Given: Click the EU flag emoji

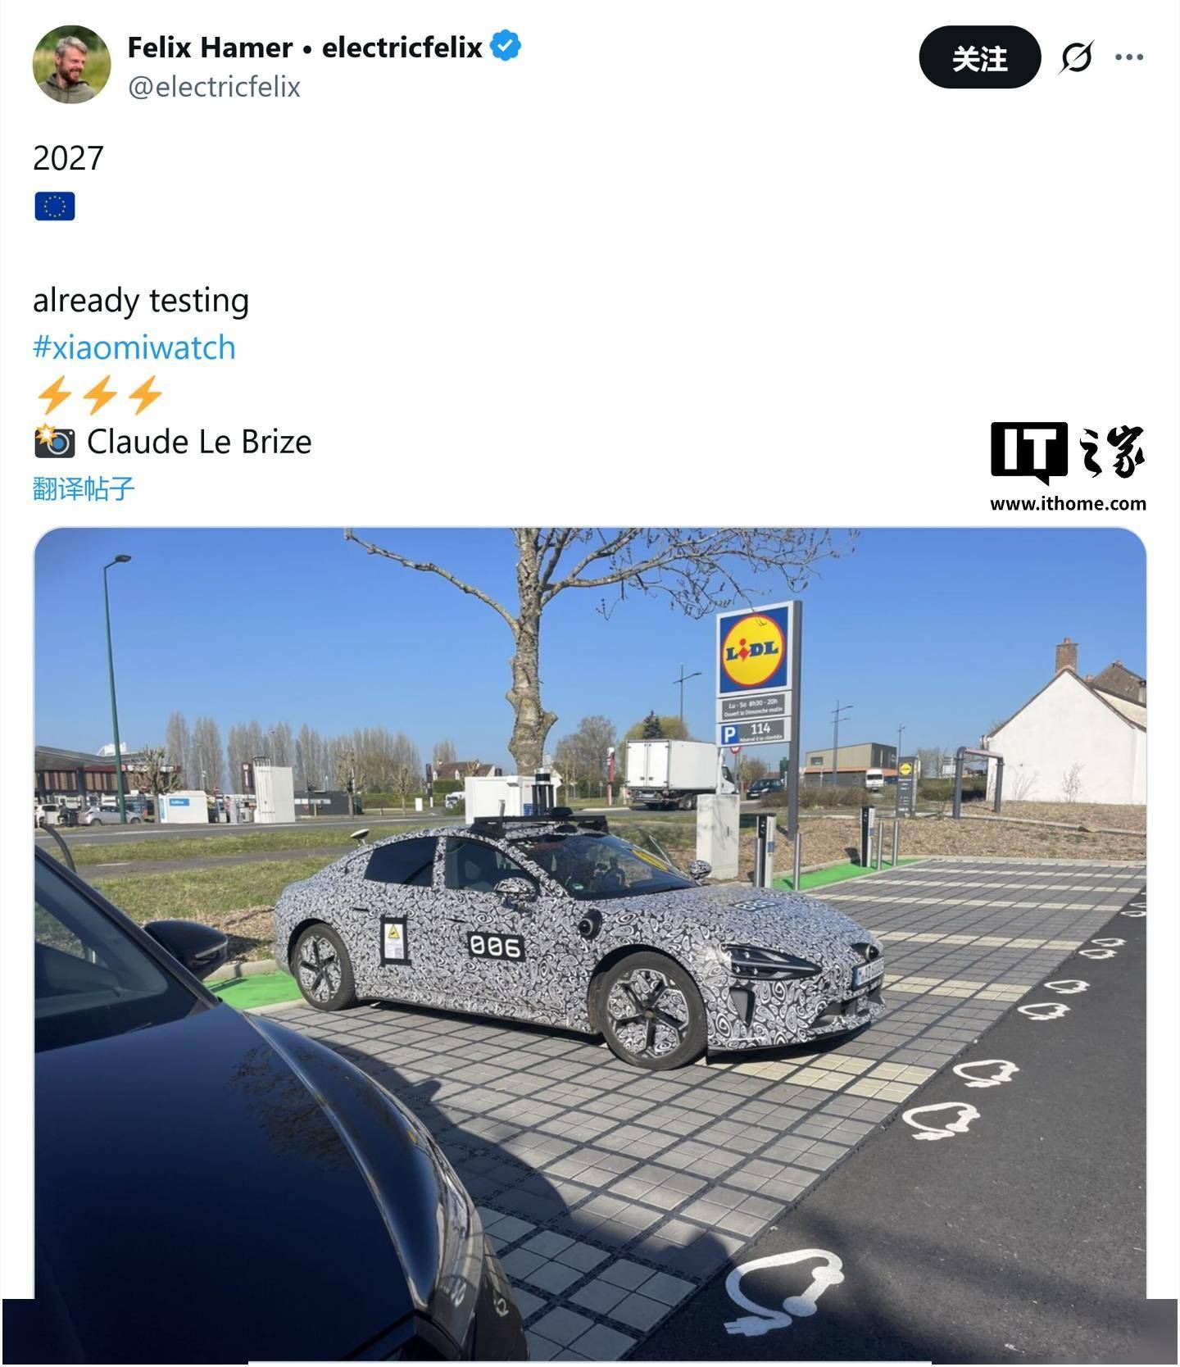Looking at the screenshot, I should point(55,206).
